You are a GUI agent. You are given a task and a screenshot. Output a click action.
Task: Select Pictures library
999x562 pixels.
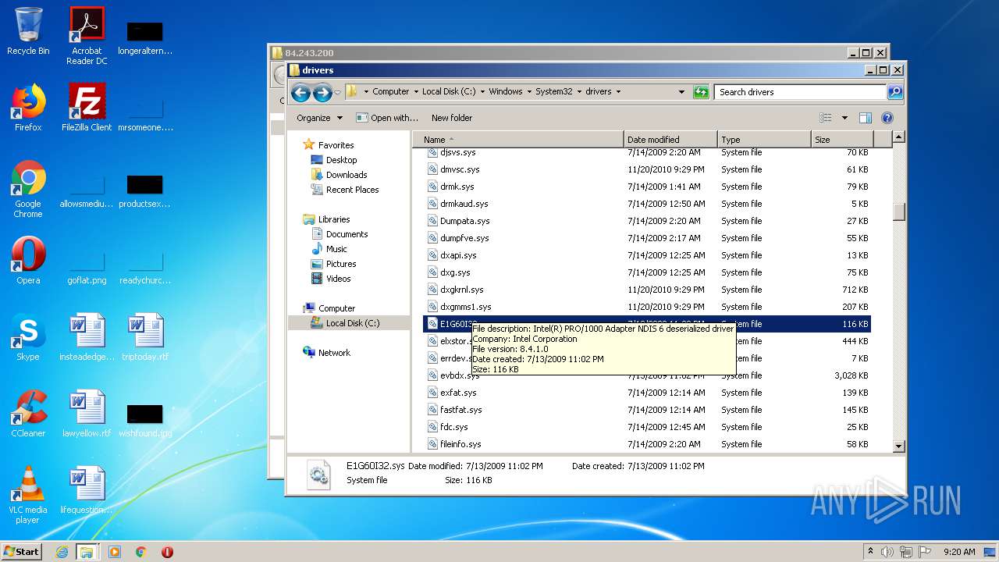[x=341, y=264]
